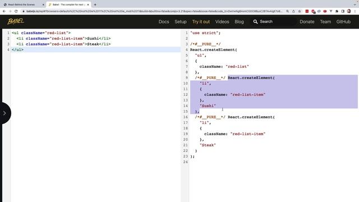Open the Donate link
359x202 pixels.
click(307, 22)
